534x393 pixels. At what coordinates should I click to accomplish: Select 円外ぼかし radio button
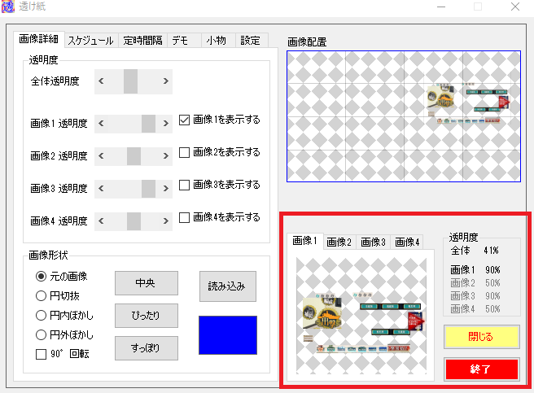[41, 334]
